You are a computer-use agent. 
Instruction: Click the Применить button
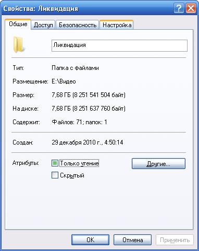click(x=175, y=240)
